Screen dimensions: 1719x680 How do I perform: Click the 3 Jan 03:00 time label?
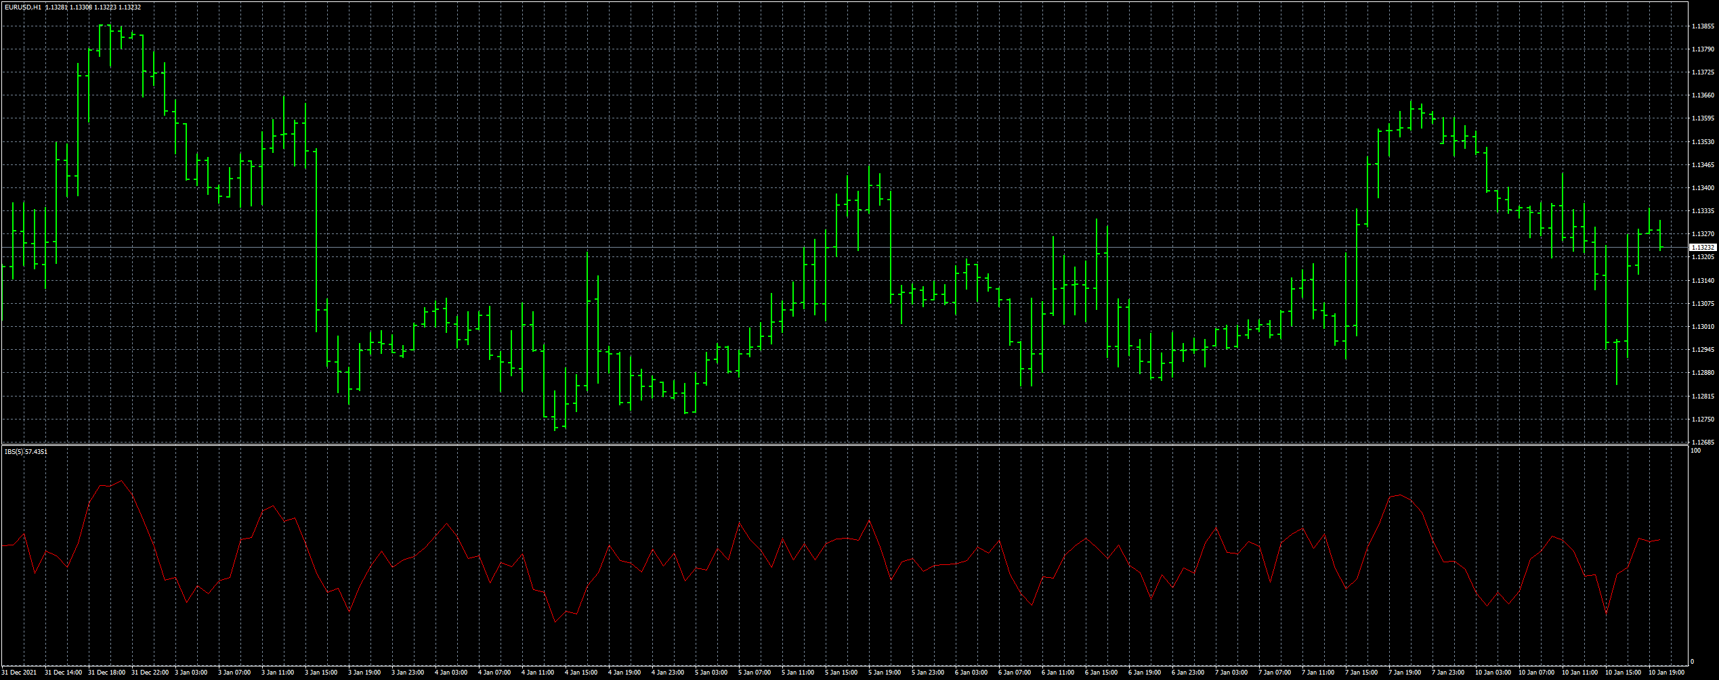[191, 673]
